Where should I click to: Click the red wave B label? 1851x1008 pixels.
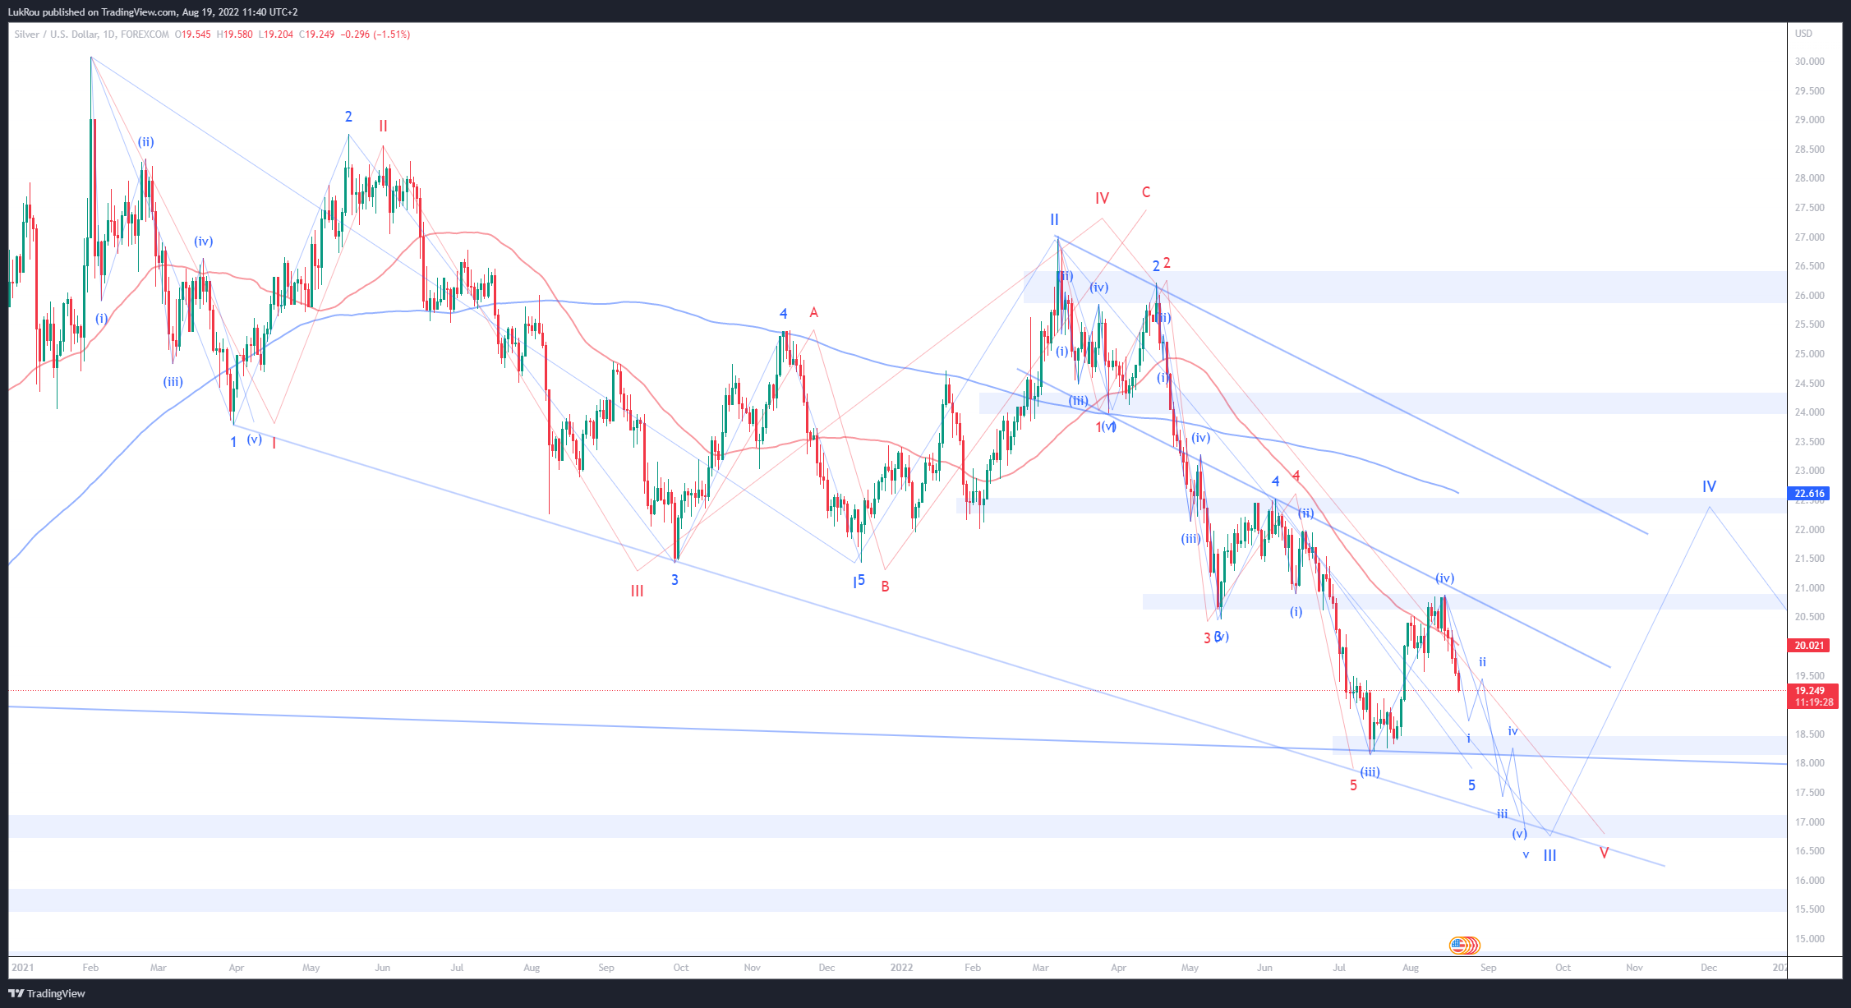click(885, 587)
